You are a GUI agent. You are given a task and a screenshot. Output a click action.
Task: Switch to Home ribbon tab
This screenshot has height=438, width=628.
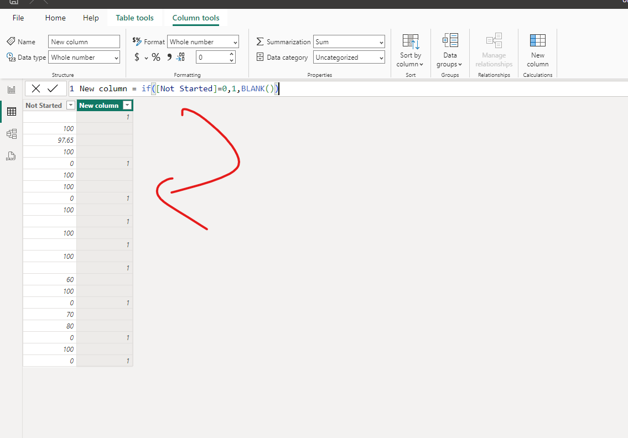[55, 18]
